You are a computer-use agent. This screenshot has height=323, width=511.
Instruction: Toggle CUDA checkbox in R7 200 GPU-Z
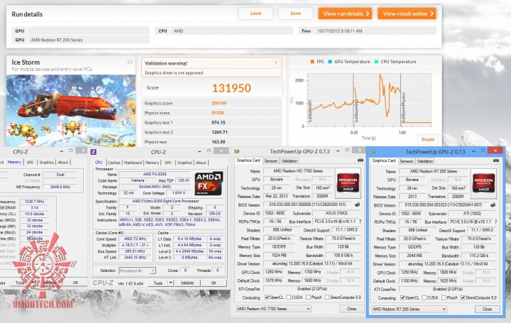[424, 297]
